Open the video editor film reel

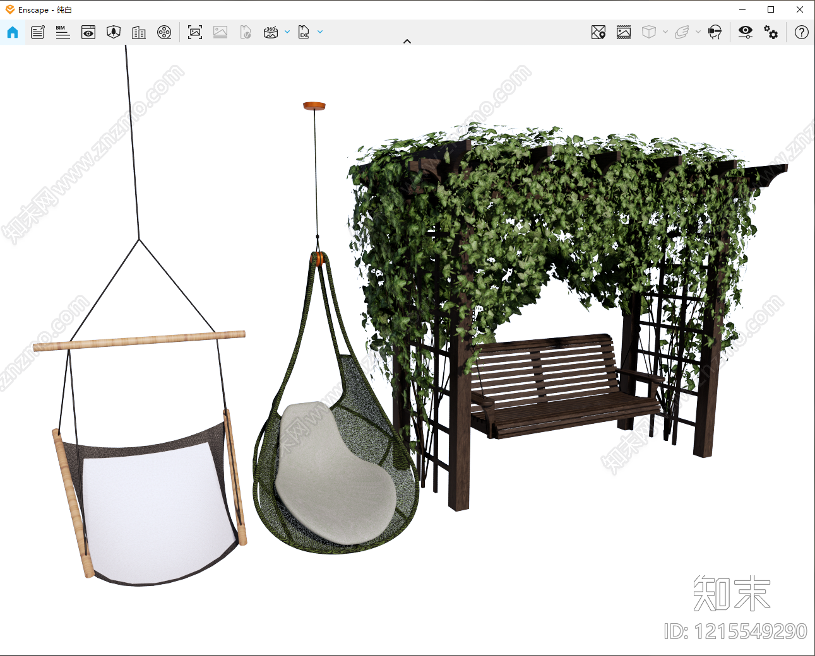pyautogui.click(x=164, y=32)
